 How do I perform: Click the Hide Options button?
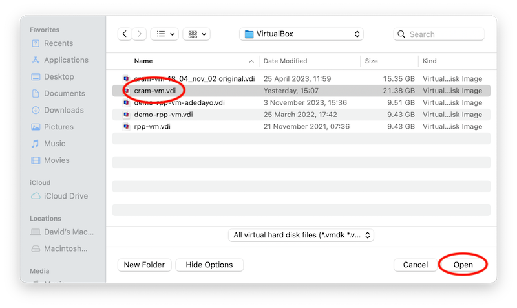coord(209,265)
